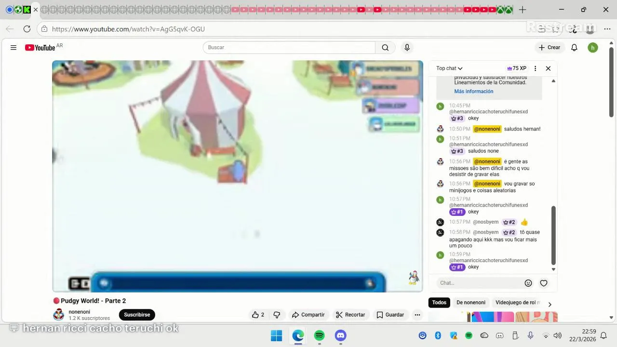The height and width of the screenshot is (347, 617).
Task: Open Discord from the taskbar
Action: (340, 335)
